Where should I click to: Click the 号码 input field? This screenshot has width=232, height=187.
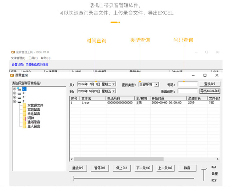pos(187,84)
